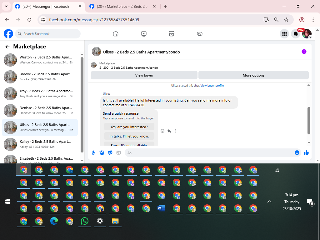Image resolution: width=320 pixels, height=240 pixels.
Task: Open File Explorer from taskbar
Action: pos(115,221)
